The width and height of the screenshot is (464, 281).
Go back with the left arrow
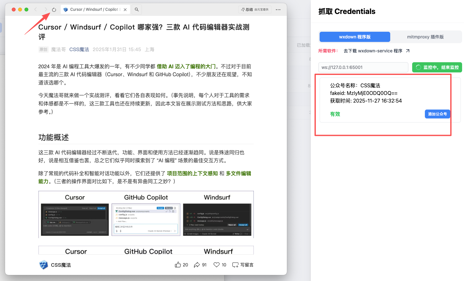36,10
